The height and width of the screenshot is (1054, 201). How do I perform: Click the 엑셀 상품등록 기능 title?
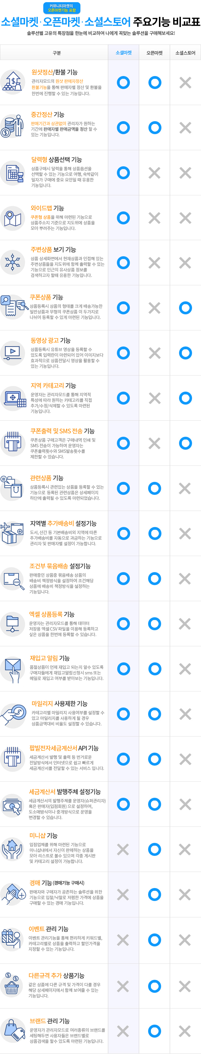(52, 614)
